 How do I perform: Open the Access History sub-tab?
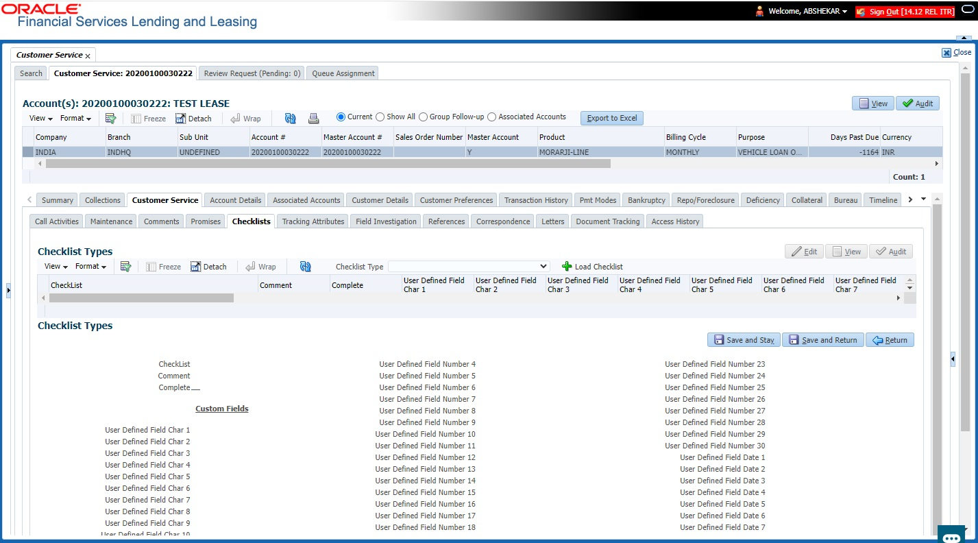(x=675, y=221)
